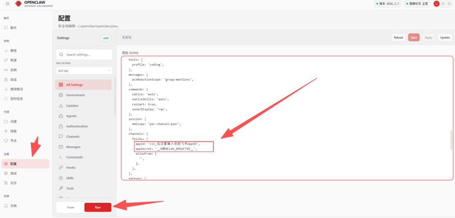Collapse the 控制 sidebar group
Viewport: 455px width, 218px height.
[46, 41]
